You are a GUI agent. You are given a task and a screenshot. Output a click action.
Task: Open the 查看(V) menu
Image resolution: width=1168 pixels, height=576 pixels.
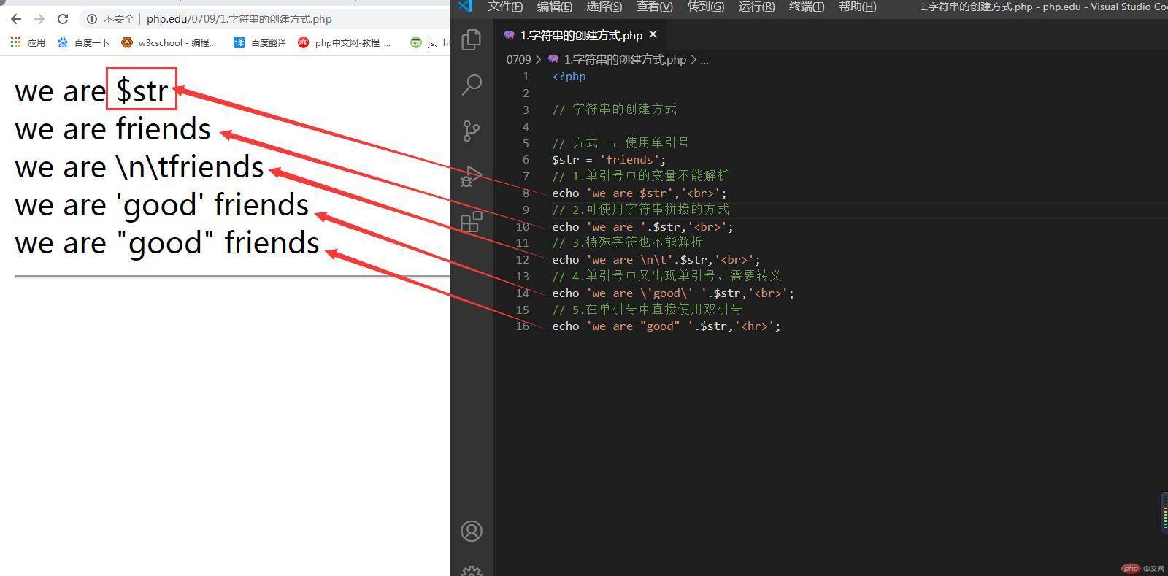pos(654,7)
